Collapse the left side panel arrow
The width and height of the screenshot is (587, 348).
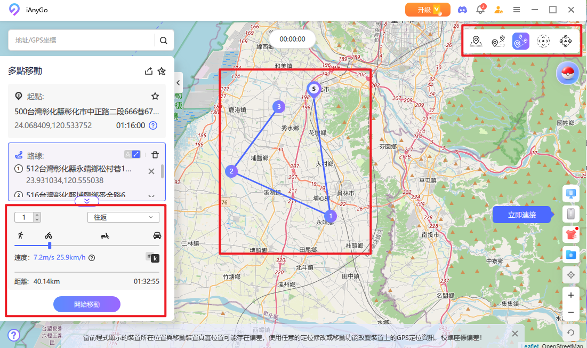coord(179,83)
